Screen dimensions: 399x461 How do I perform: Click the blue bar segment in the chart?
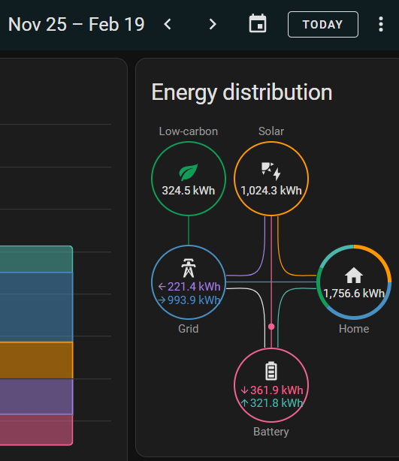click(x=36, y=307)
